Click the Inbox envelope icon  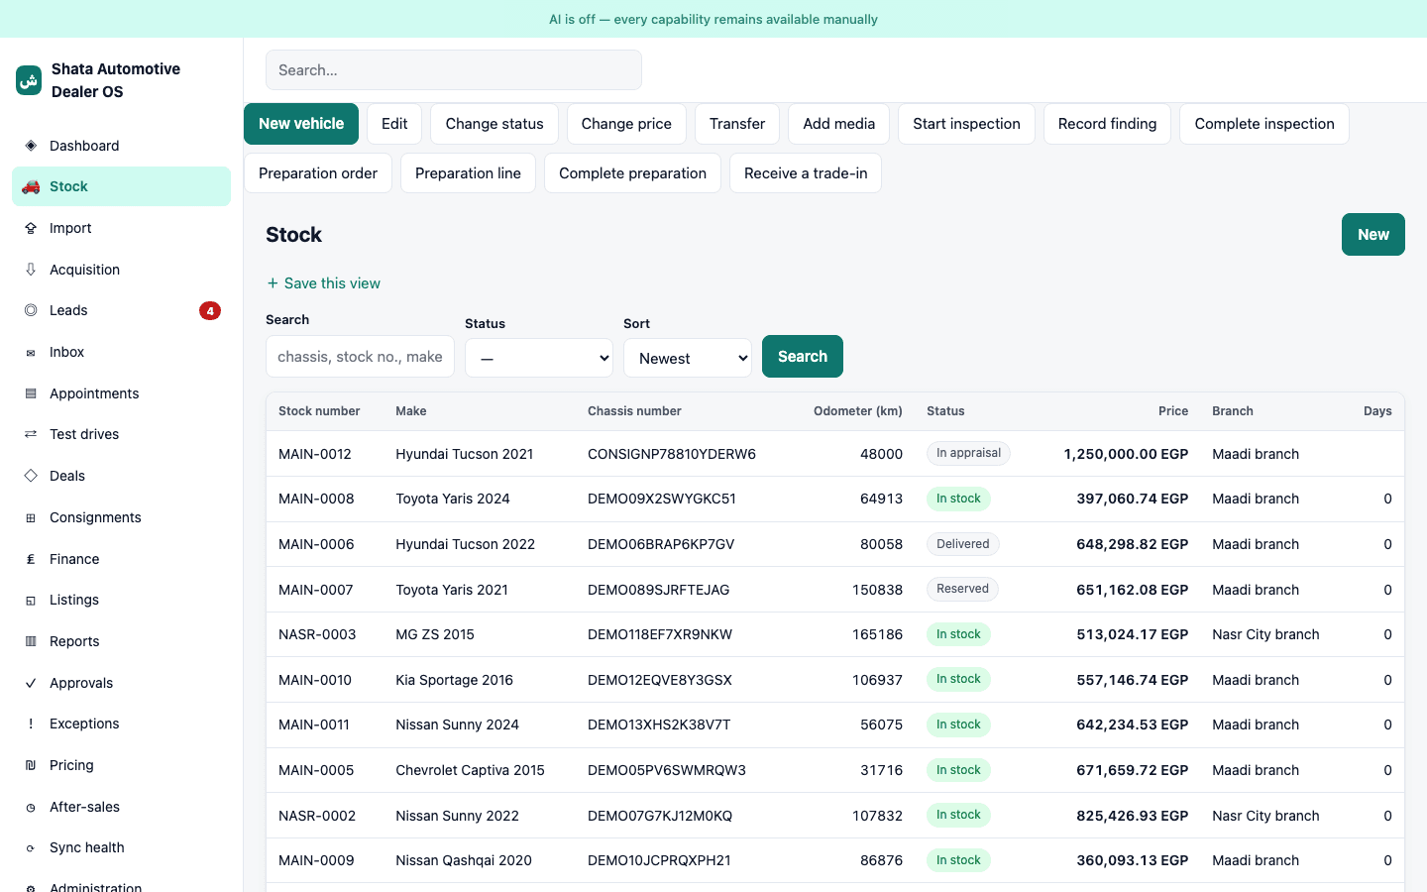(x=31, y=352)
